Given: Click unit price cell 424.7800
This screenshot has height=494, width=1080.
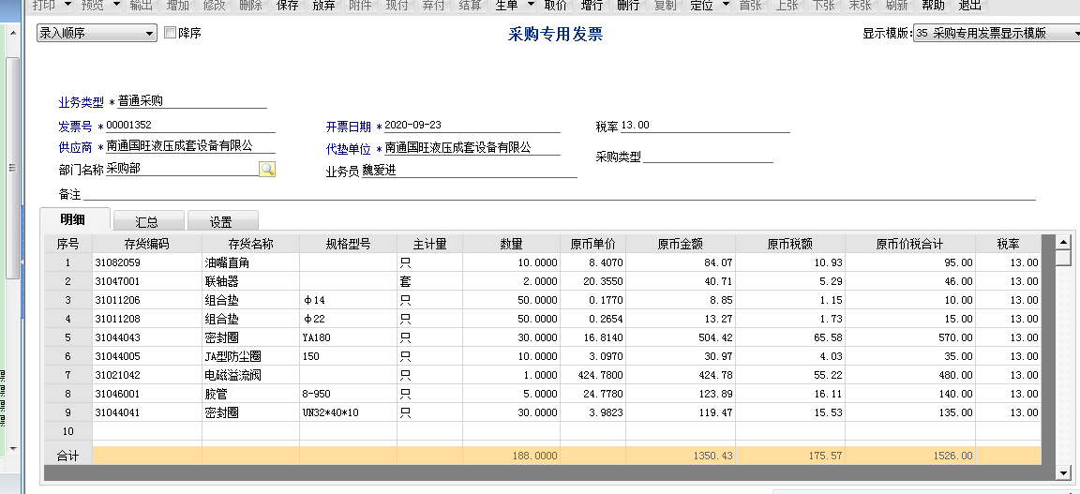Looking at the screenshot, I should pos(593,375).
